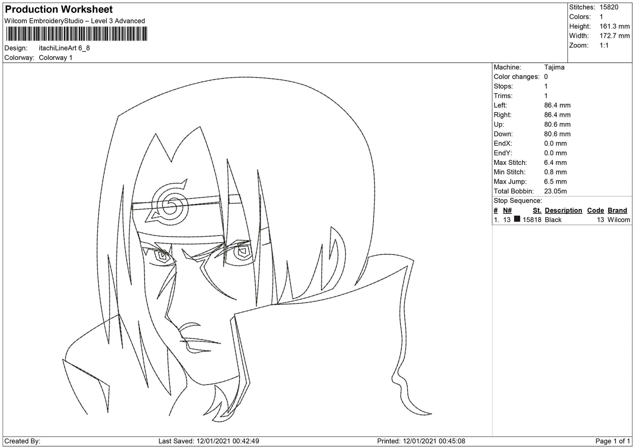Click the "Color changes:" label
This screenshot has width=635, height=447.
tap(517, 76)
